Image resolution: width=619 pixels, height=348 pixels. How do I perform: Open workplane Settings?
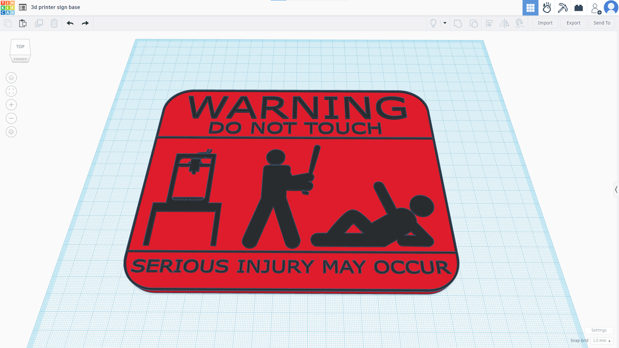tap(599, 330)
